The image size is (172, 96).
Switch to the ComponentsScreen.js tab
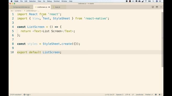point(21,7)
